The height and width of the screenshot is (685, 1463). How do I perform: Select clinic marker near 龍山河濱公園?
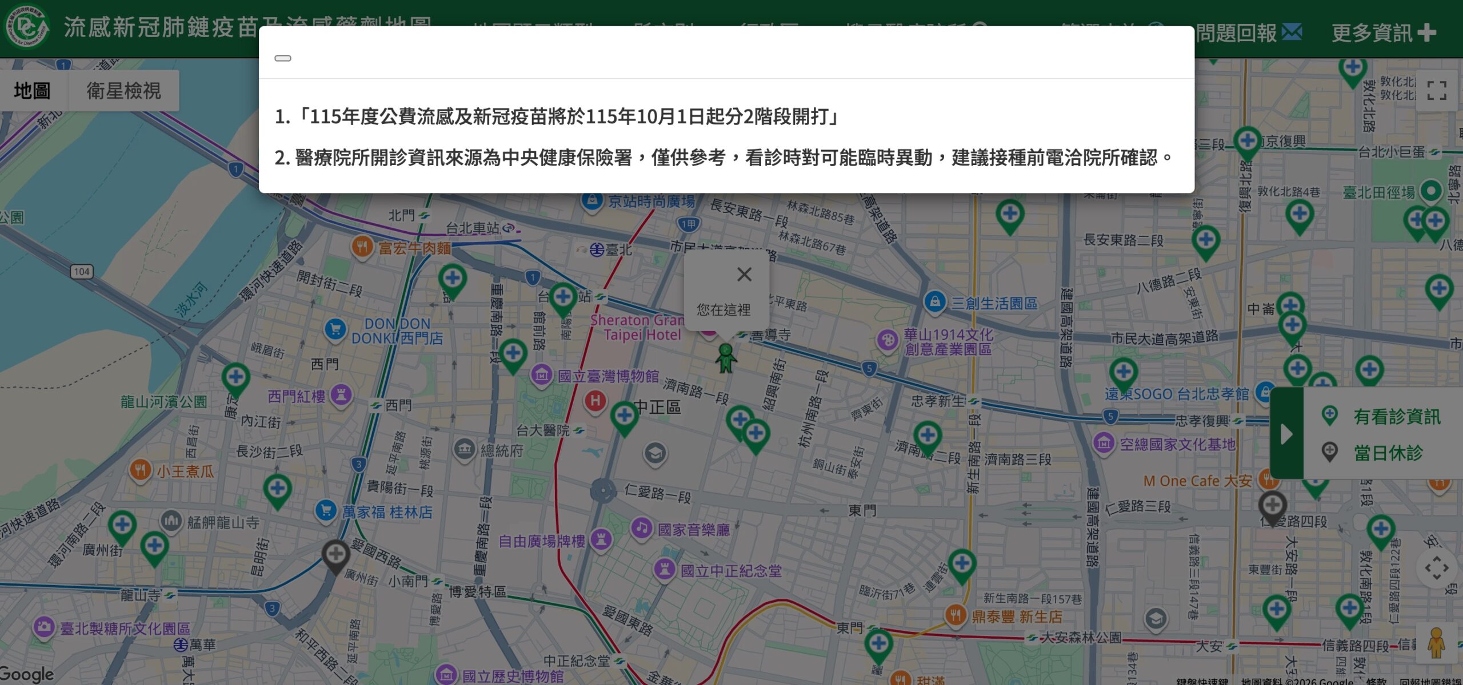tap(236, 380)
